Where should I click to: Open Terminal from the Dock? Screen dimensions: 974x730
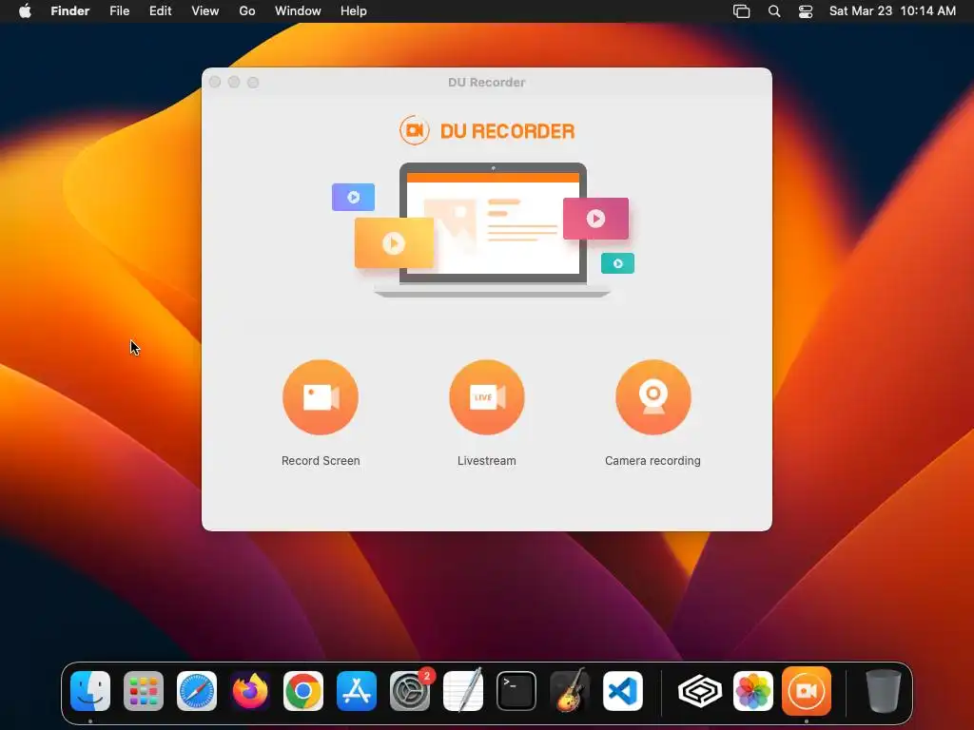(x=516, y=691)
